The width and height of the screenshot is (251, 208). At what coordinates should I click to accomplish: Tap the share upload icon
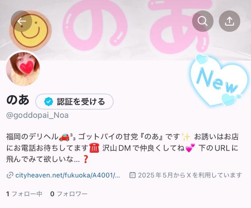230,21
